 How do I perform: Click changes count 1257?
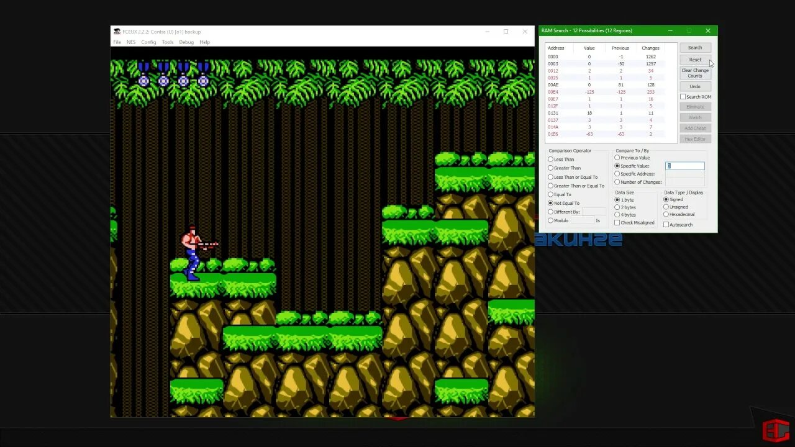tap(650, 64)
